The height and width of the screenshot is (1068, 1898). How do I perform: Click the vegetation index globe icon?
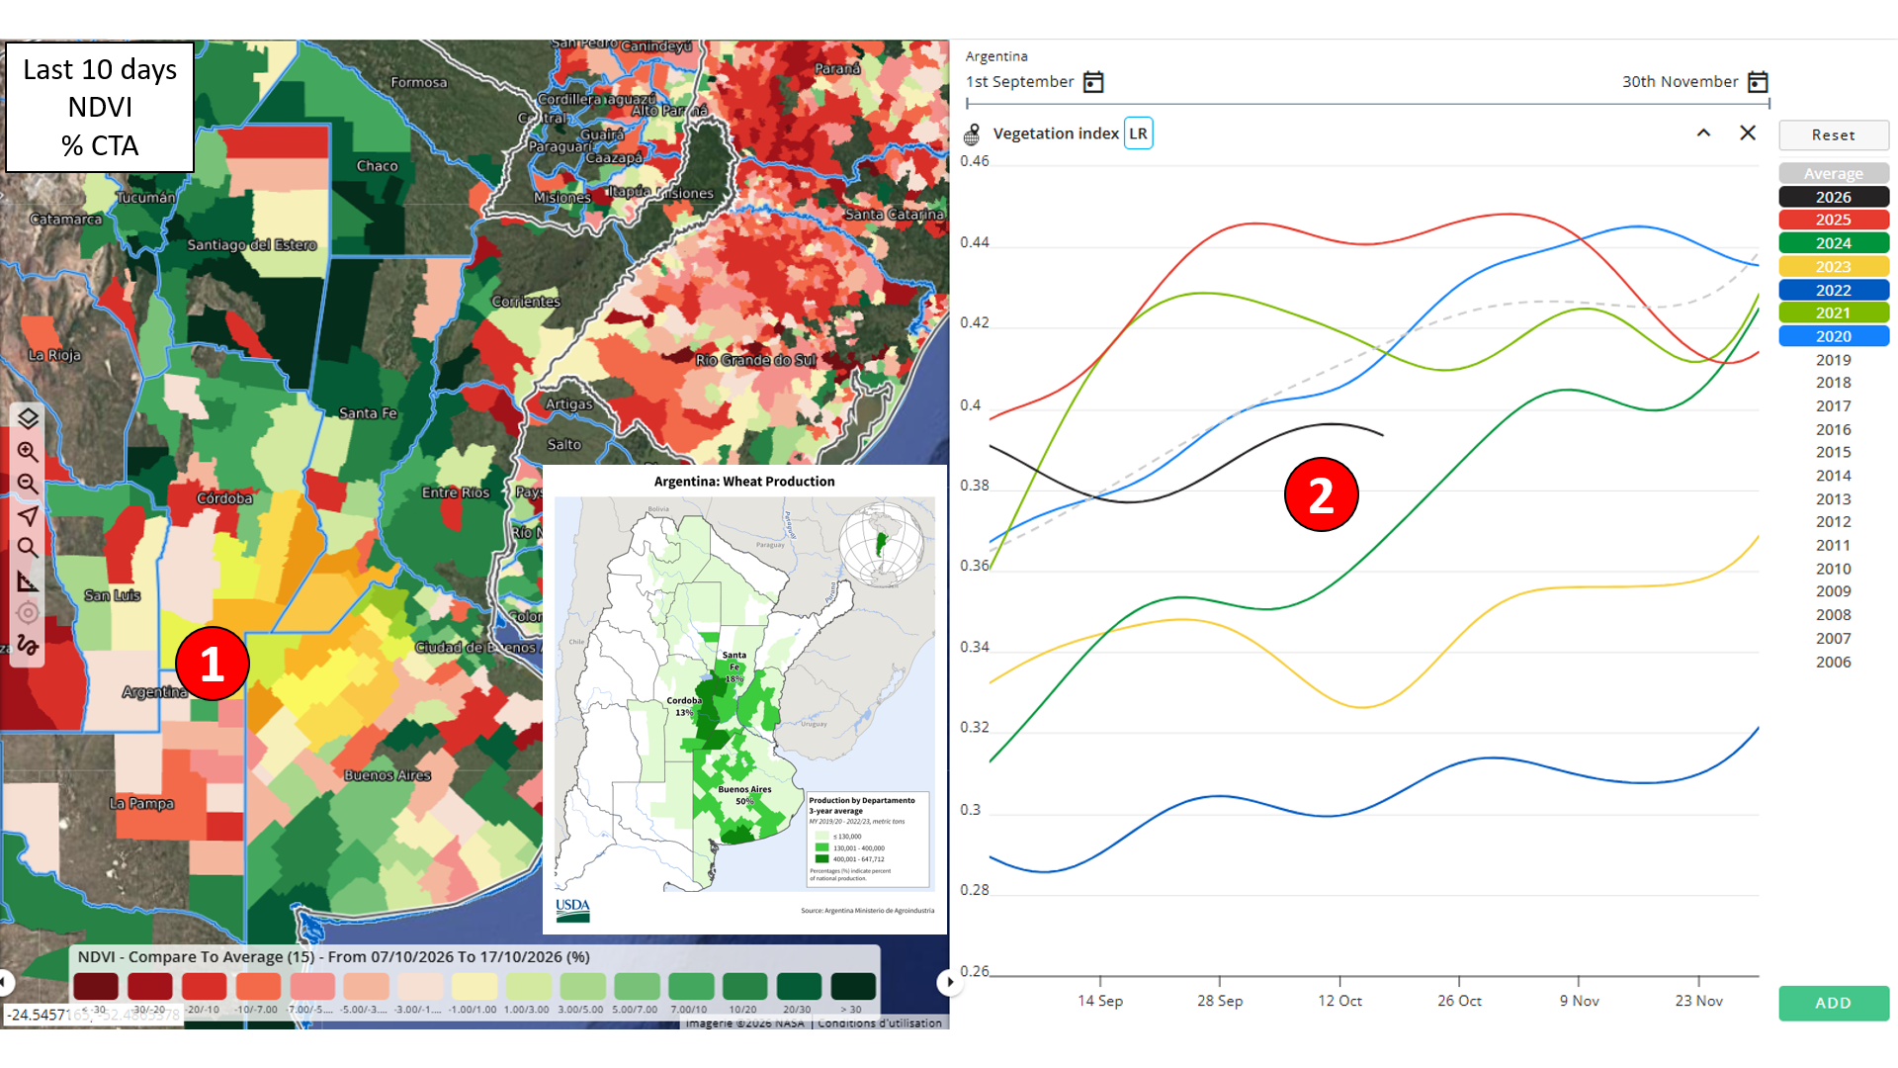point(972,134)
